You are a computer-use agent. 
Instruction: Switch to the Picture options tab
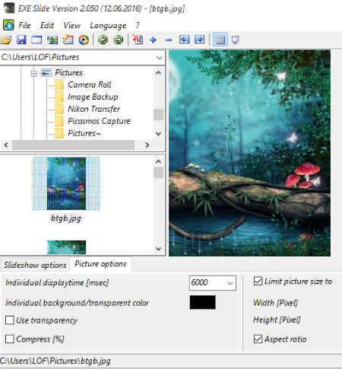pyautogui.click(x=100, y=264)
